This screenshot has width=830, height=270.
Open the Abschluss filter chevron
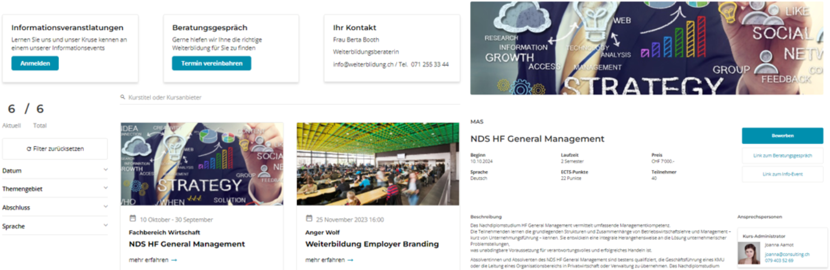pyautogui.click(x=105, y=206)
